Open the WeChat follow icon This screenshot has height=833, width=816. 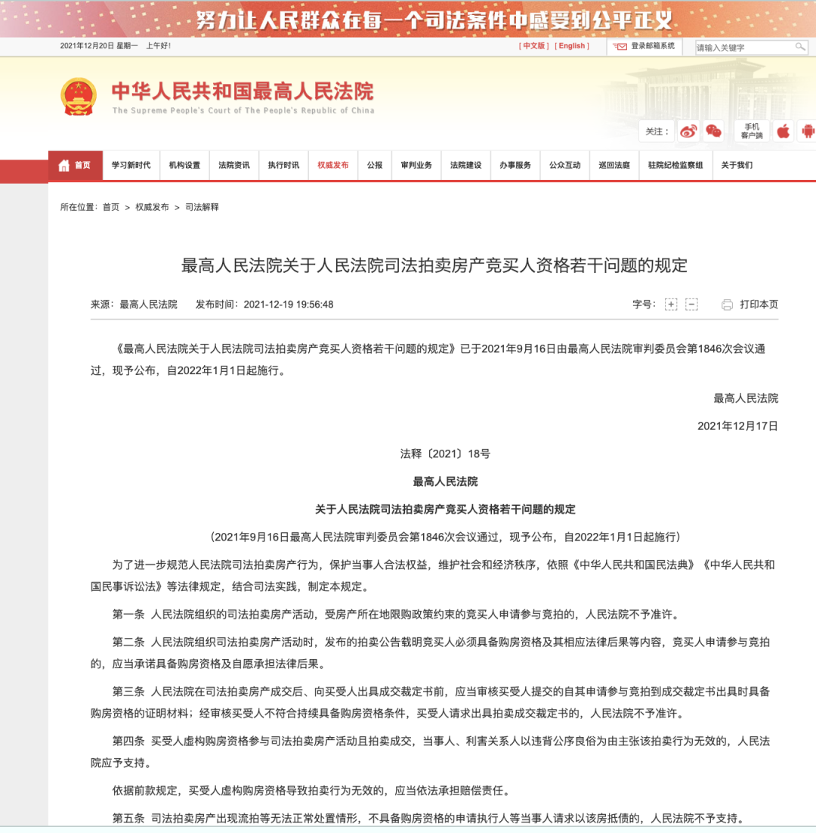click(x=713, y=132)
